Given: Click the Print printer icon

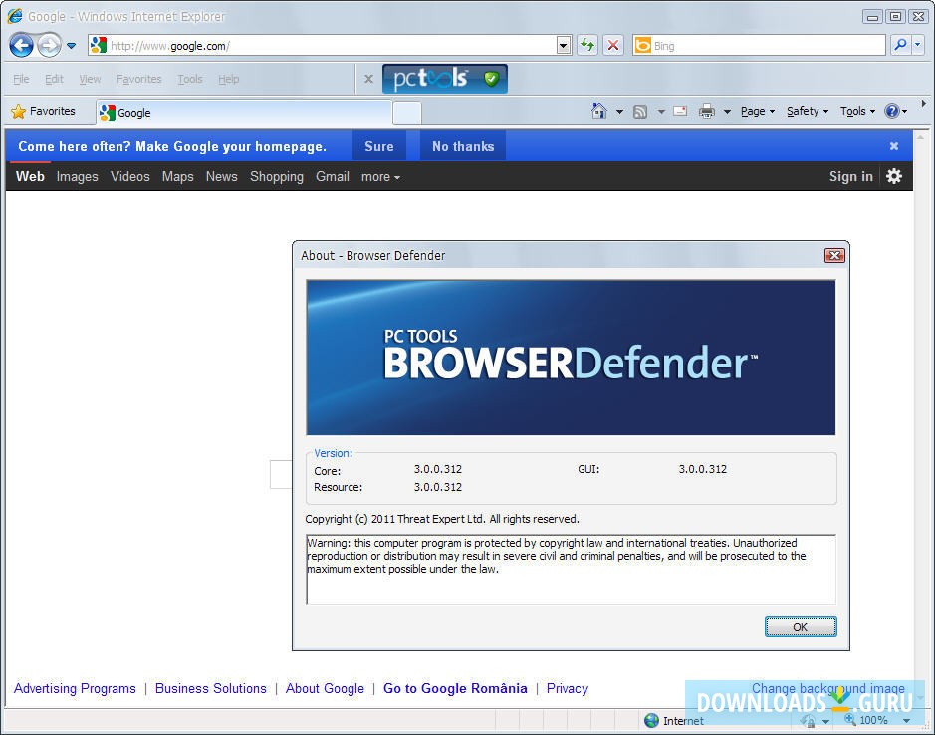Looking at the screenshot, I should (x=707, y=111).
